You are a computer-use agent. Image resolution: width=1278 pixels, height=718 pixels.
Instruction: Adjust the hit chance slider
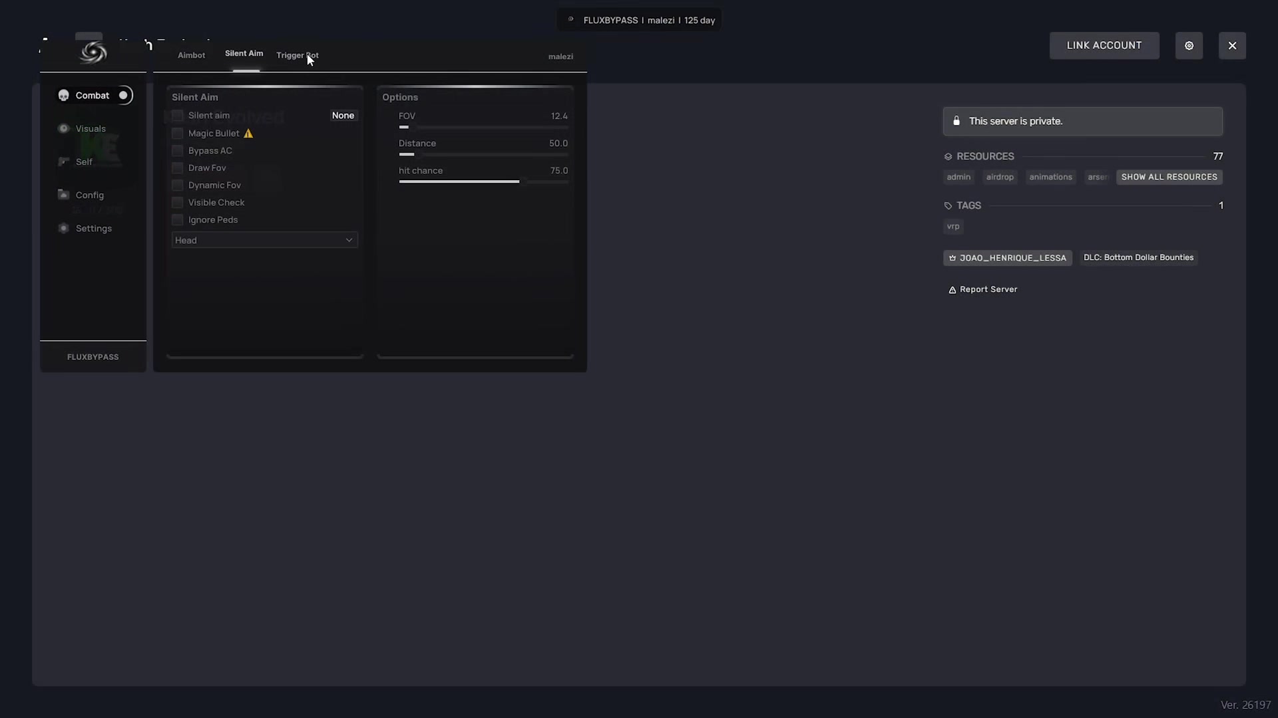tap(483, 181)
